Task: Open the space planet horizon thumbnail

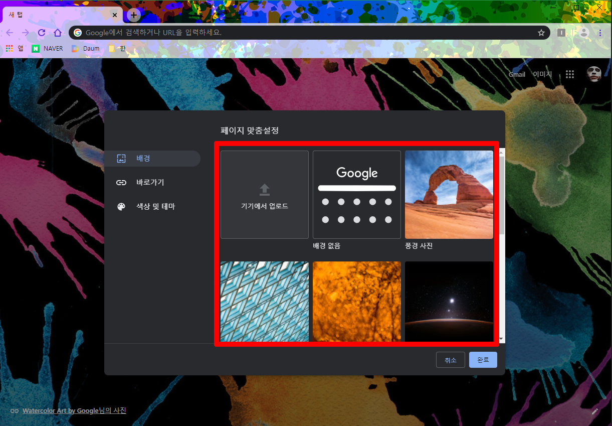Action: (x=449, y=301)
